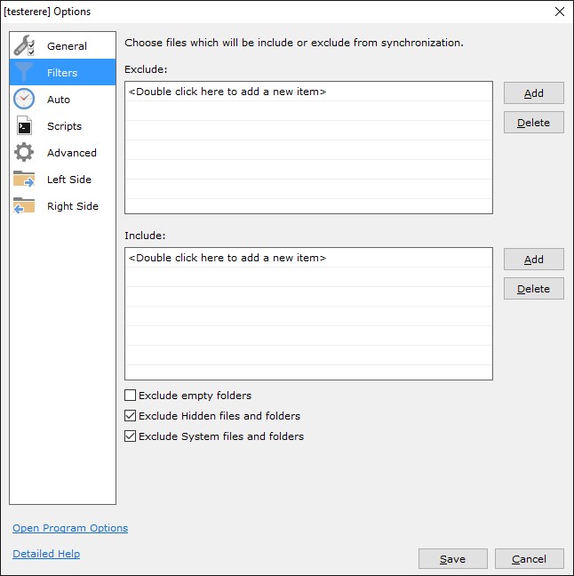Click the Advanced gear icon

click(x=24, y=153)
